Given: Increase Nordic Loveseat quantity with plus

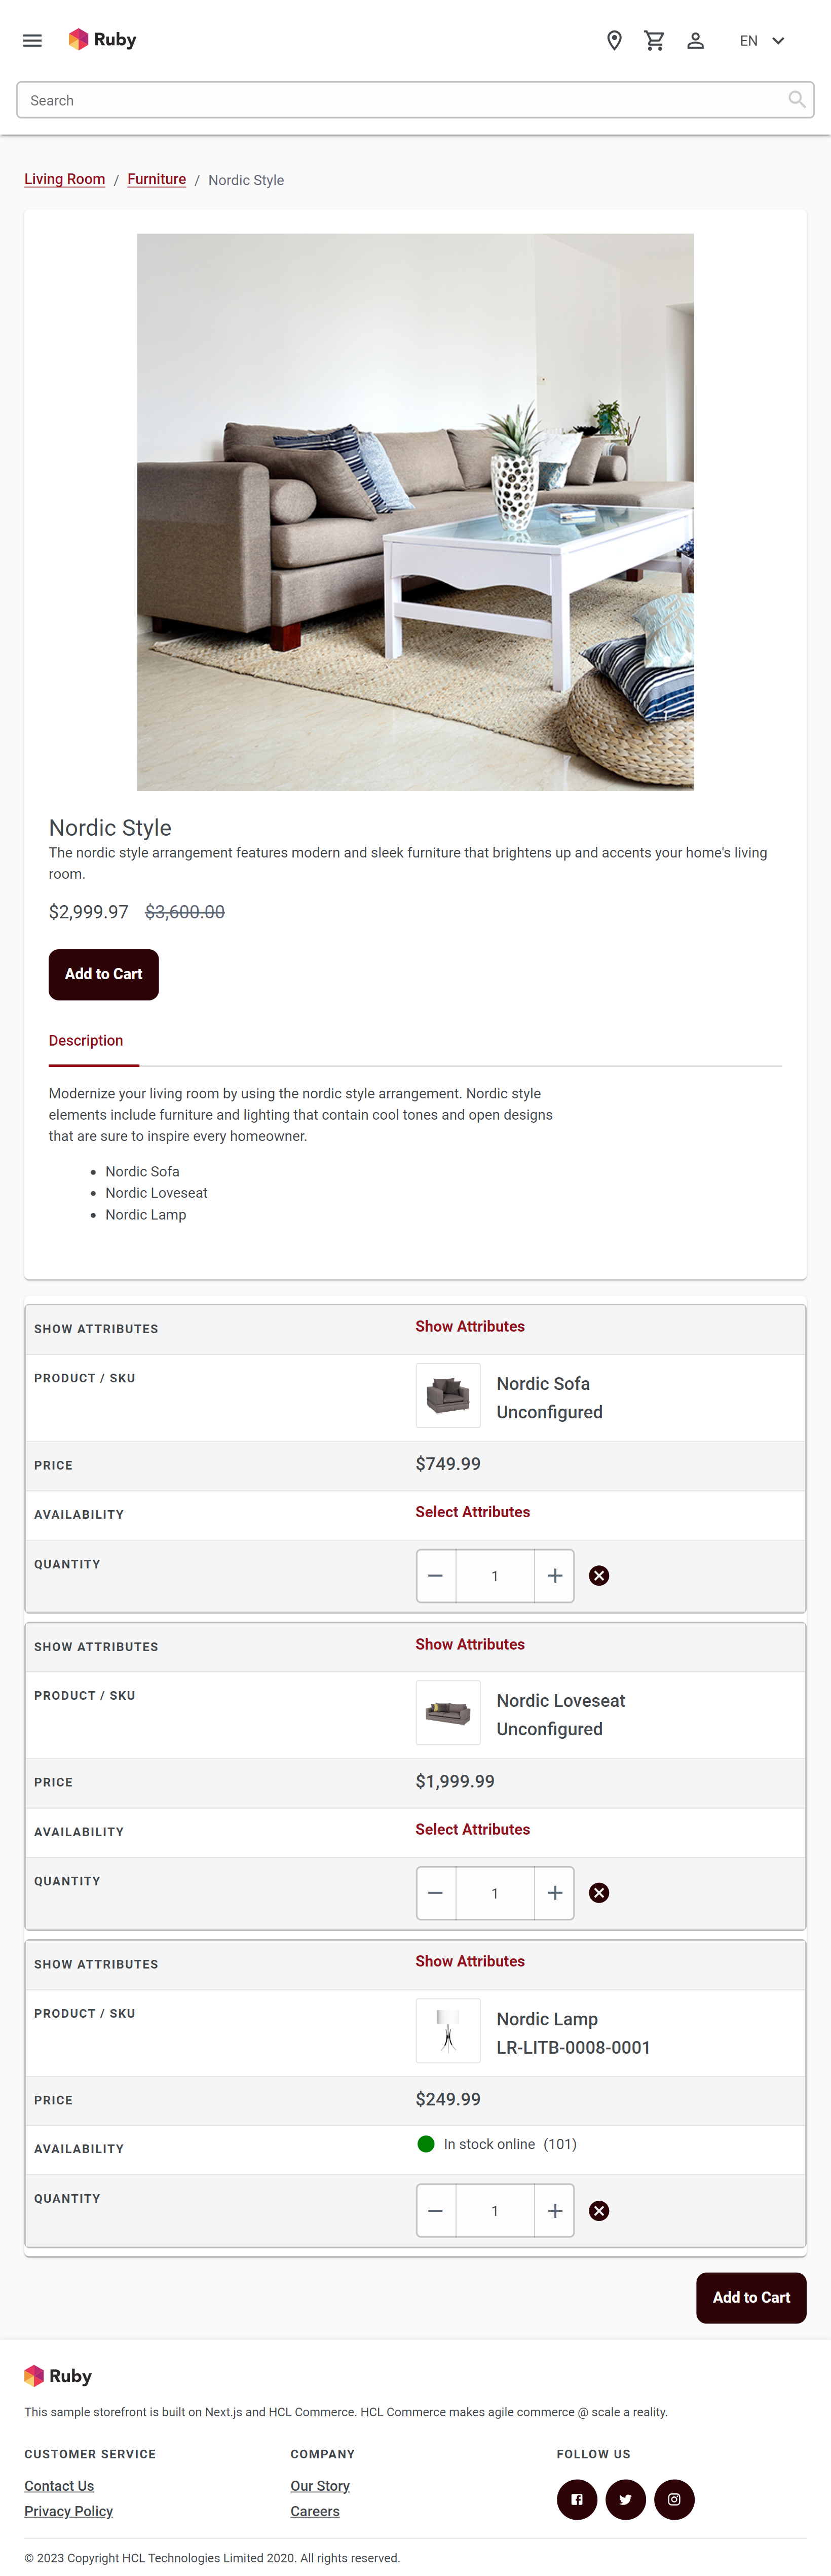Looking at the screenshot, I should (x=554, y=1892).
